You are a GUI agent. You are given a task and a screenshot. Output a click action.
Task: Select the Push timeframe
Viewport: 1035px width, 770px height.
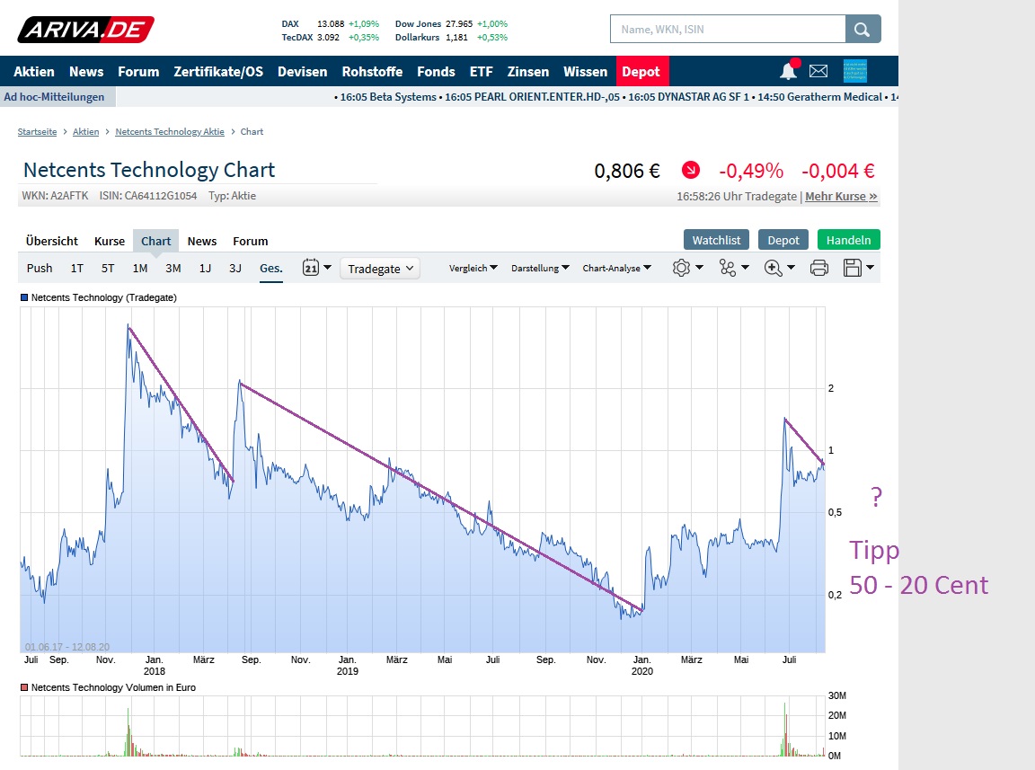coord(40,268)
